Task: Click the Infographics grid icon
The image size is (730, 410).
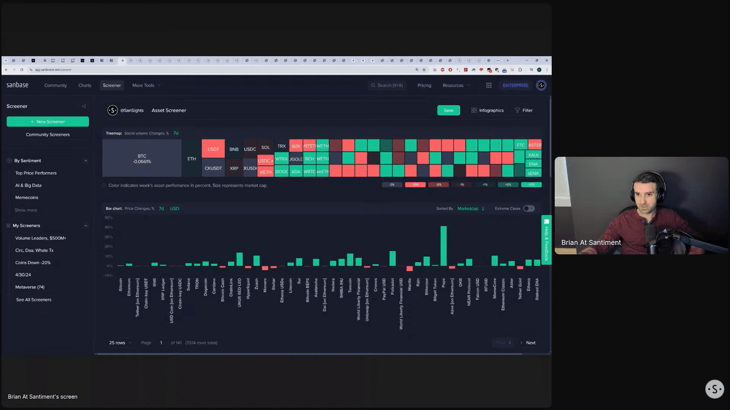Action: click(474, 111)
